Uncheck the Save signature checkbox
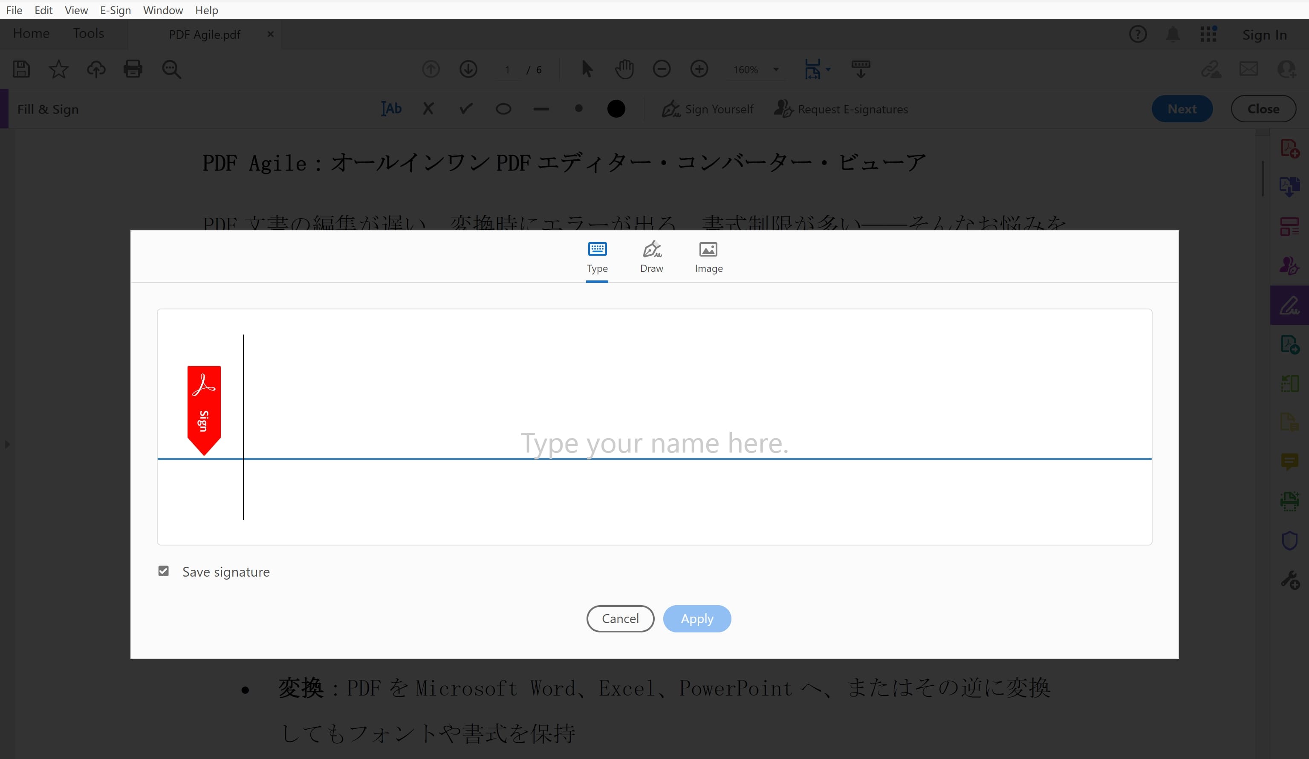This screenshot has width=1309, height=759. (163, 571)
